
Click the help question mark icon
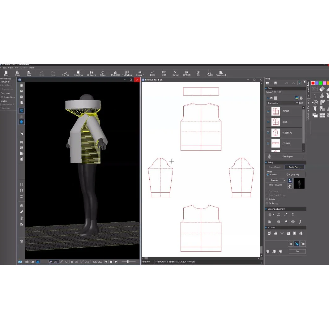coord(300,83)
